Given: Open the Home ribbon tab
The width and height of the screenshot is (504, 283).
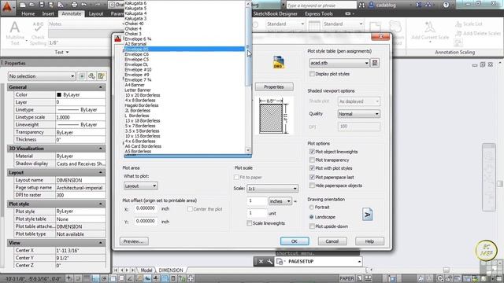Looking at the screenshot, I should 28,14.
